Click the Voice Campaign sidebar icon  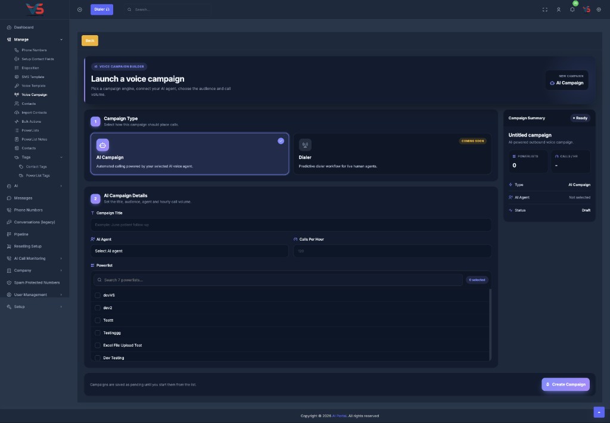pos(17,95)
